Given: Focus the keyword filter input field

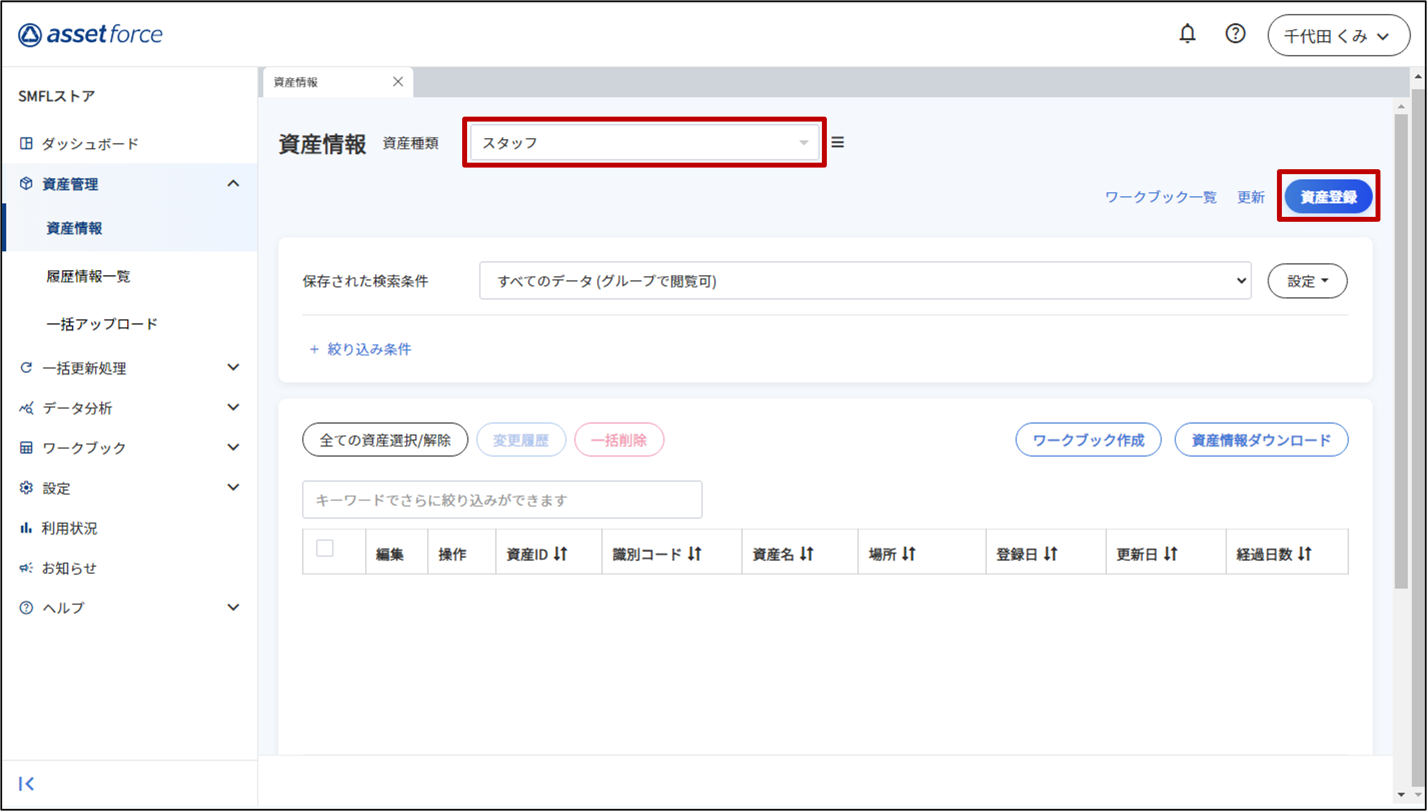Looking at the screenshot, I should tap(501, 499).
